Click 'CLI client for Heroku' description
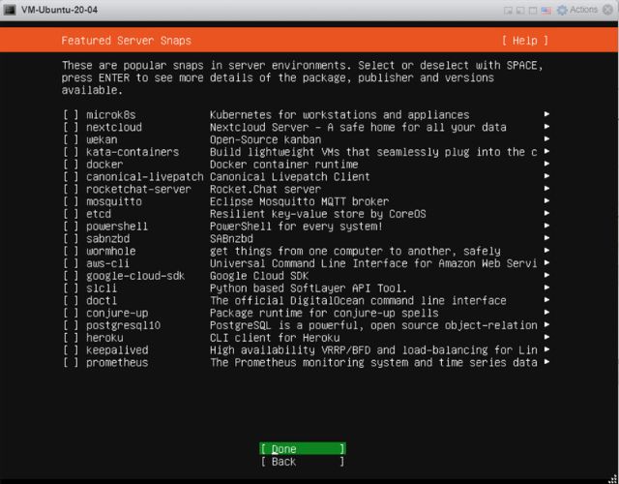The image size is (619, 484). [275, 338]
